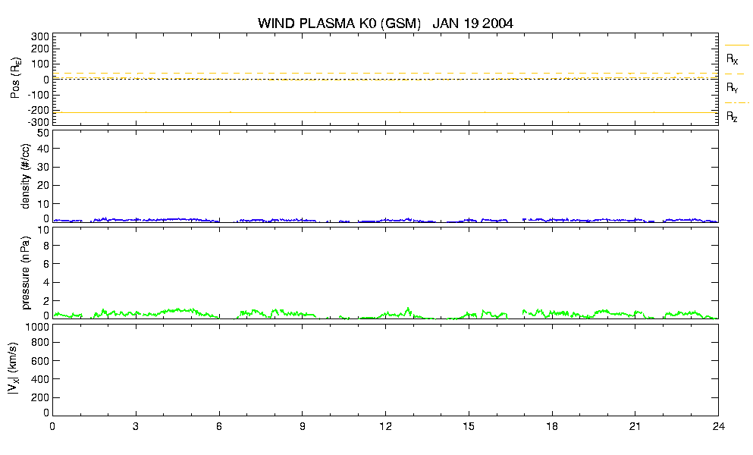Click the dashed orange line in position panel
Viewport: 753px width, 455px height.
[384, 74]
